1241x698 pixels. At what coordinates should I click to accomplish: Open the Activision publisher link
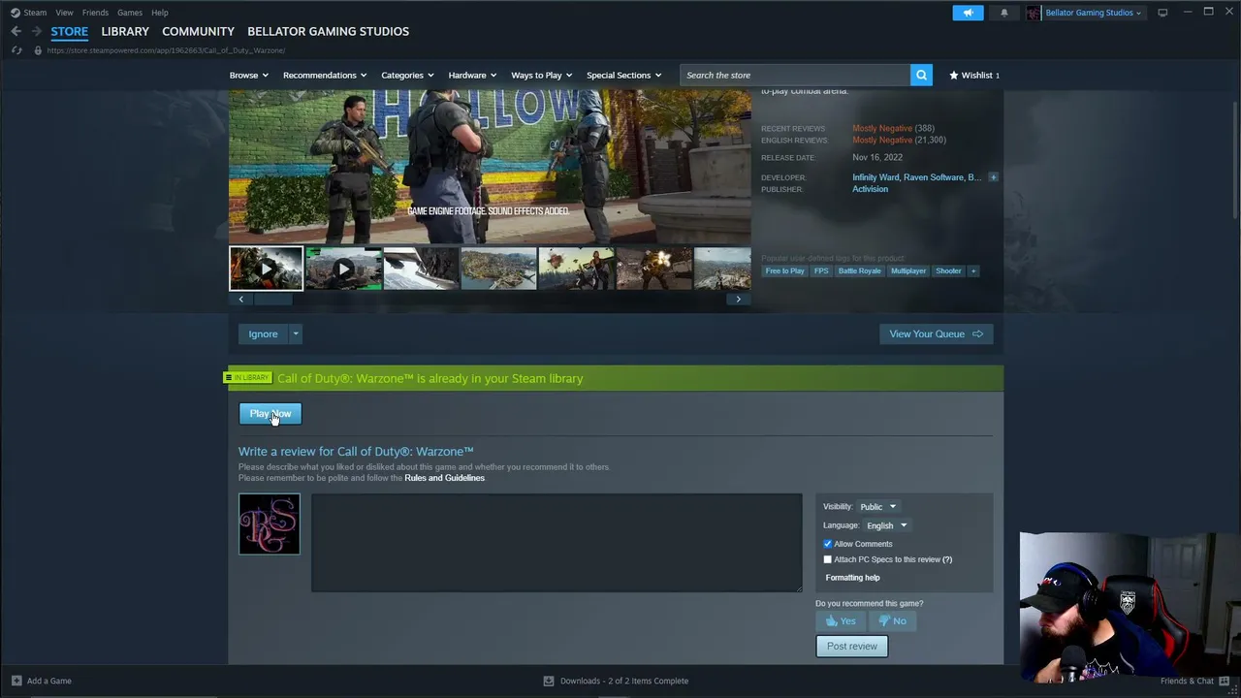(870, 189)
